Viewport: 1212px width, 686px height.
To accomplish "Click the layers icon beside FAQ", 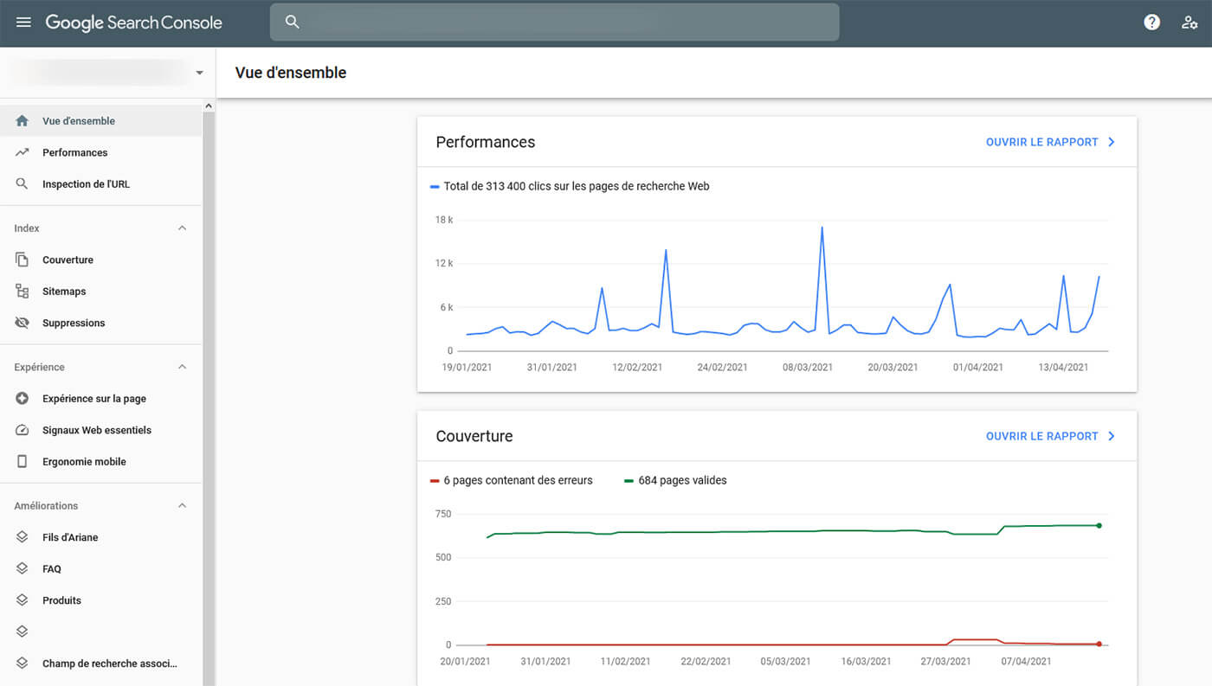I will (x=23, y=568).
